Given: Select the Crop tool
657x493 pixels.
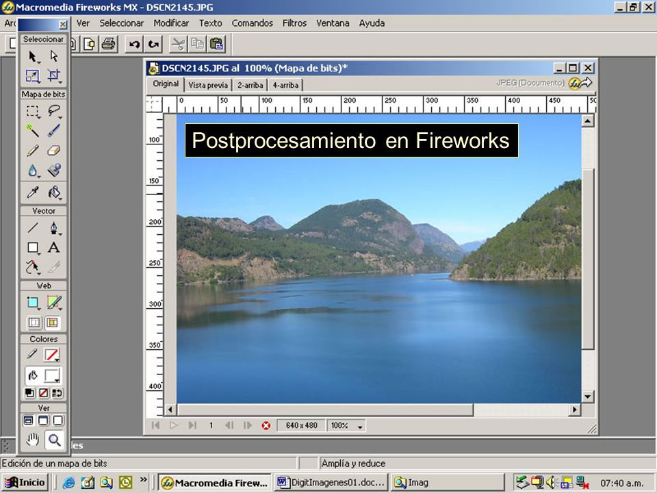Looking at the screenshot, I should click(53, 75).
